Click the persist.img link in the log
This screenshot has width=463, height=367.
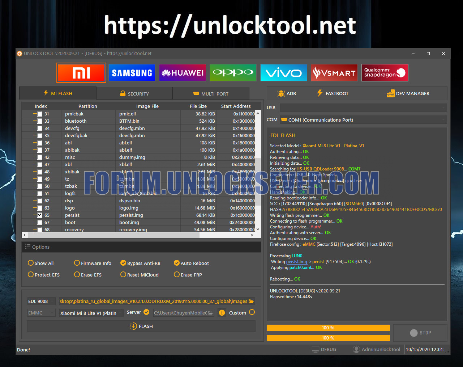tap(297, 262)
